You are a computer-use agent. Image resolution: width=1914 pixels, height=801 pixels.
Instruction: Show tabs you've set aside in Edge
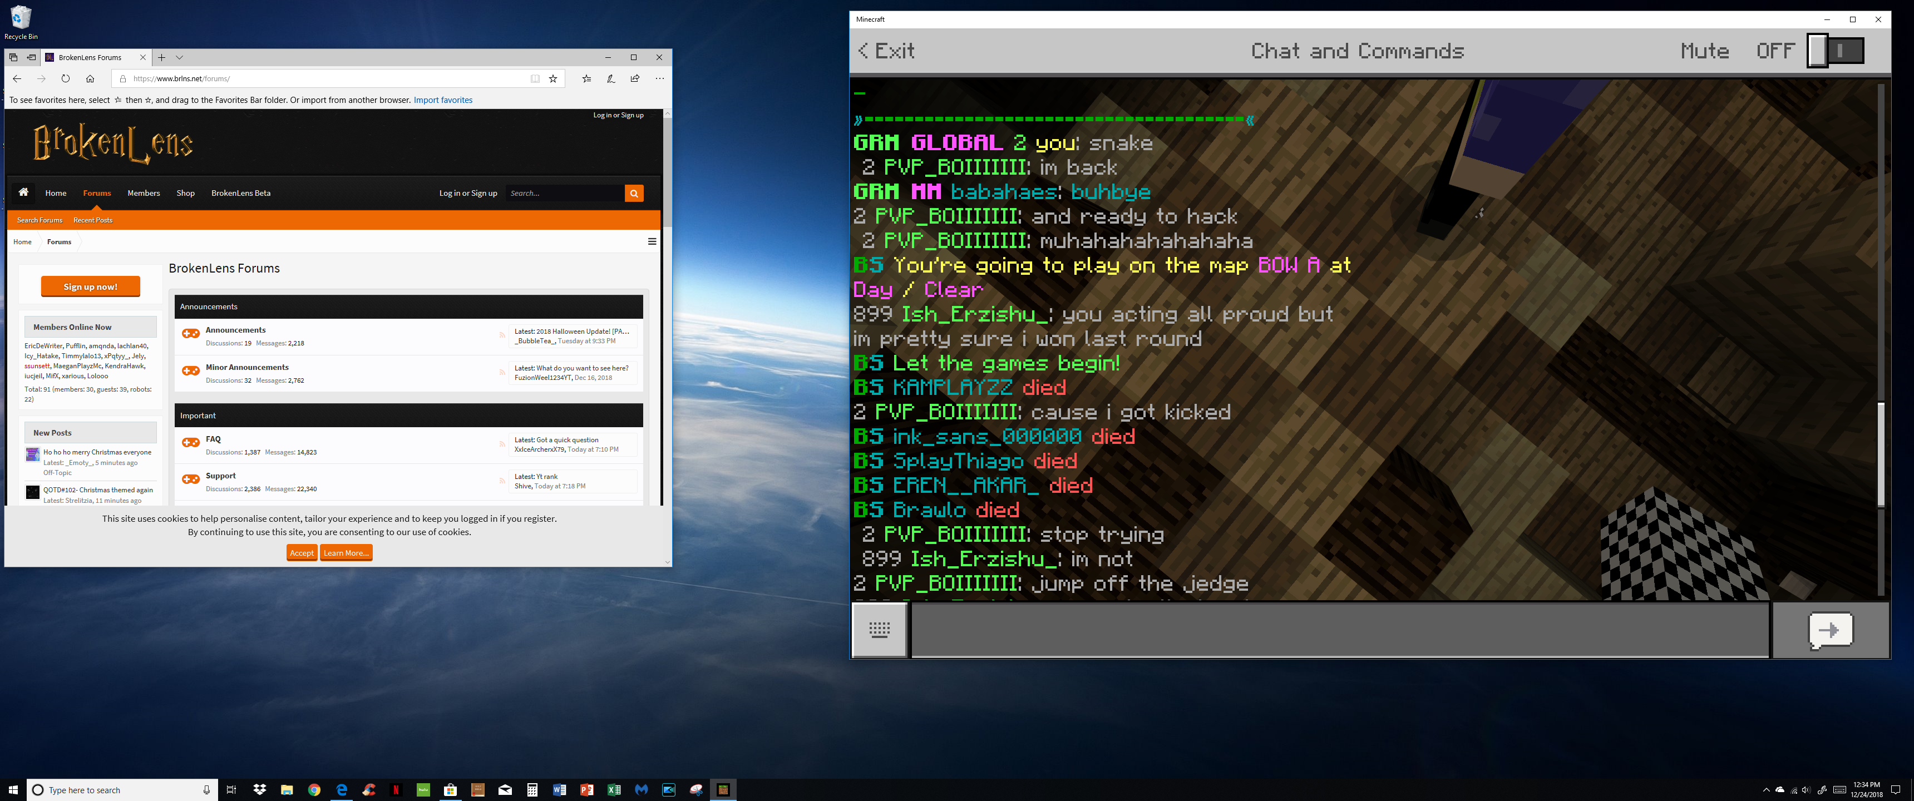click(13, 57)
